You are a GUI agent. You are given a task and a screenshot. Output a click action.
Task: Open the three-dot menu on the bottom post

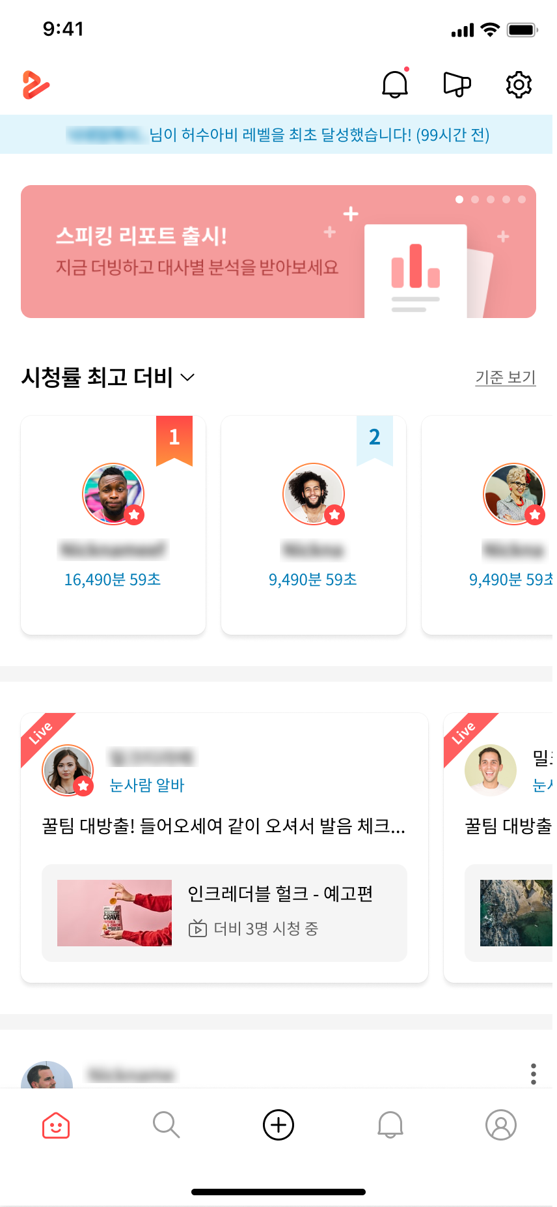click(x=533, y=1073)
